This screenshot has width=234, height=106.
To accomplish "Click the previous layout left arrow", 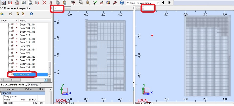I will tap(163, 3).
